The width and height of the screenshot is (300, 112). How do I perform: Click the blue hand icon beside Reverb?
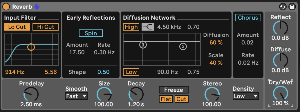pos(37,7)
